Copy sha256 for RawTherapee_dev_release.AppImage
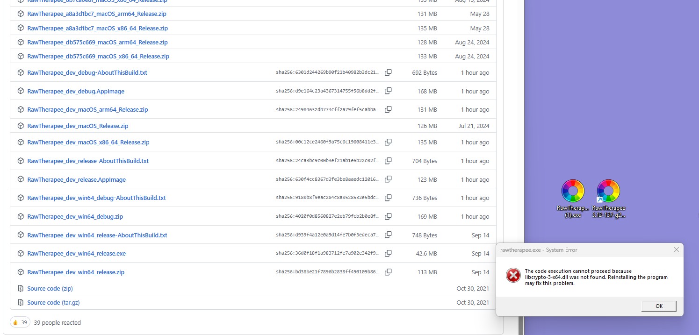Screen dimensions: 699x335 tap(388, 179)
